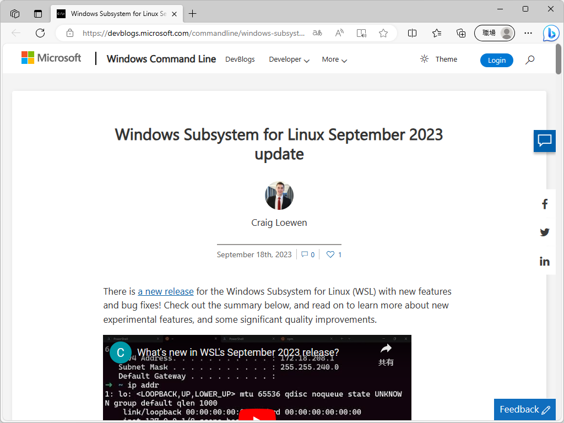564x423 pixels.
Task: Open the comments panel icon
Action: [x=544, y=141]
